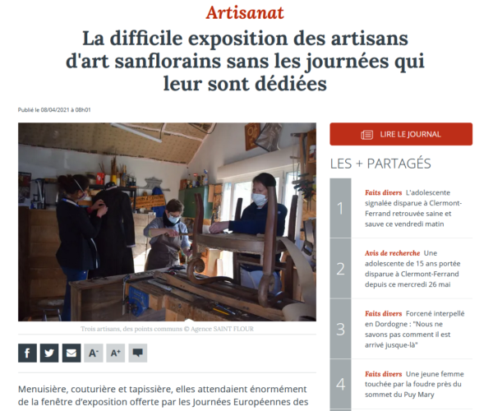Share article on Facebook
Screen dimensions: 493x411
click(27, 353)
